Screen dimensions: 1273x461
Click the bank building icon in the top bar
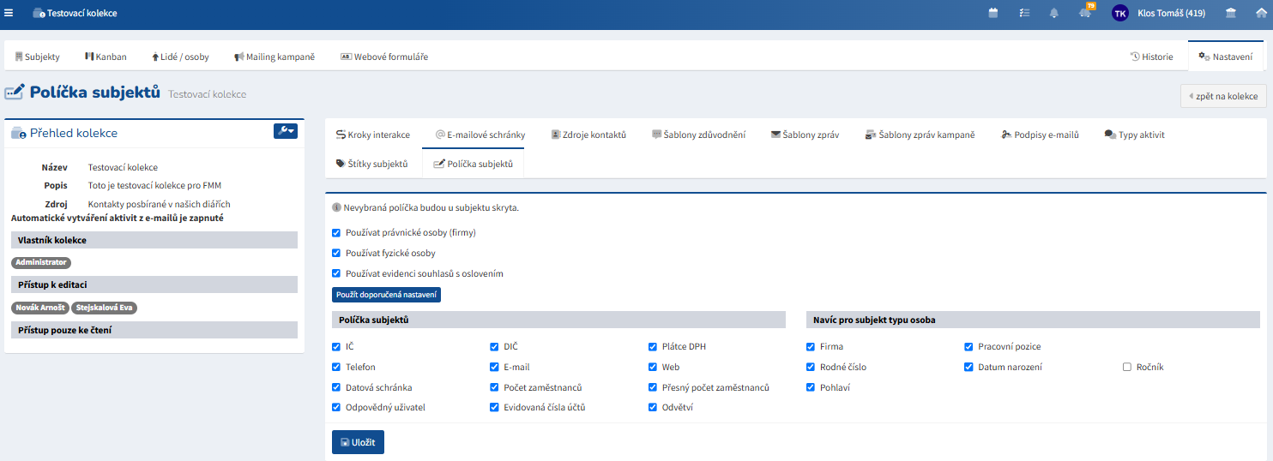[1231, 13]
